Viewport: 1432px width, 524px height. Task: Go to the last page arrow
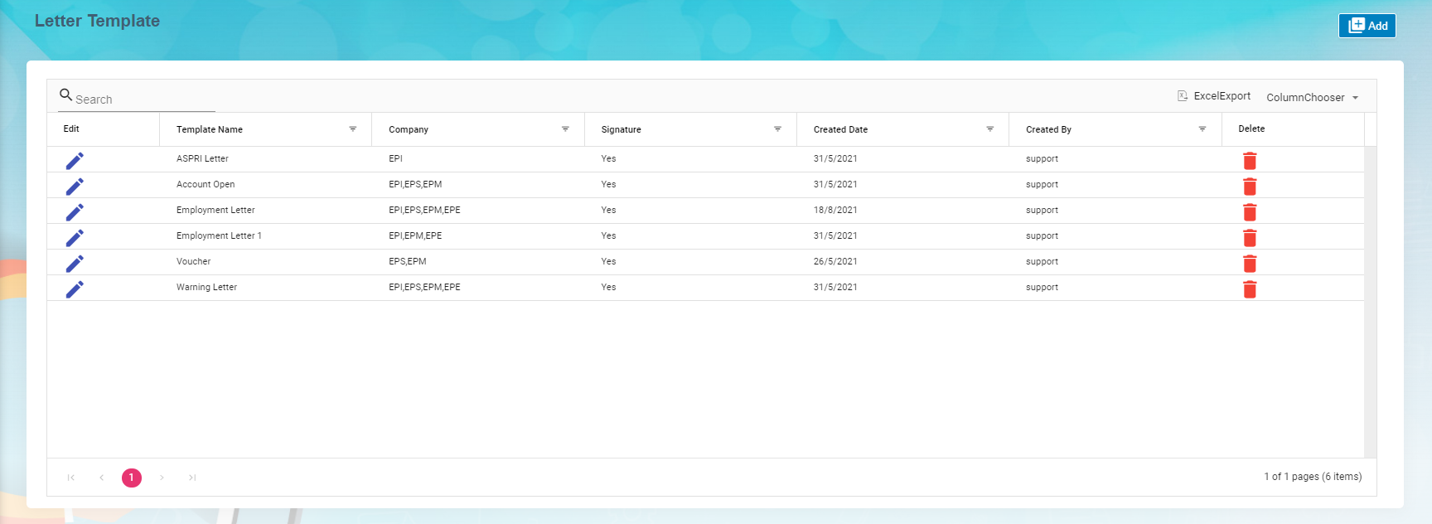pos(192,478)
